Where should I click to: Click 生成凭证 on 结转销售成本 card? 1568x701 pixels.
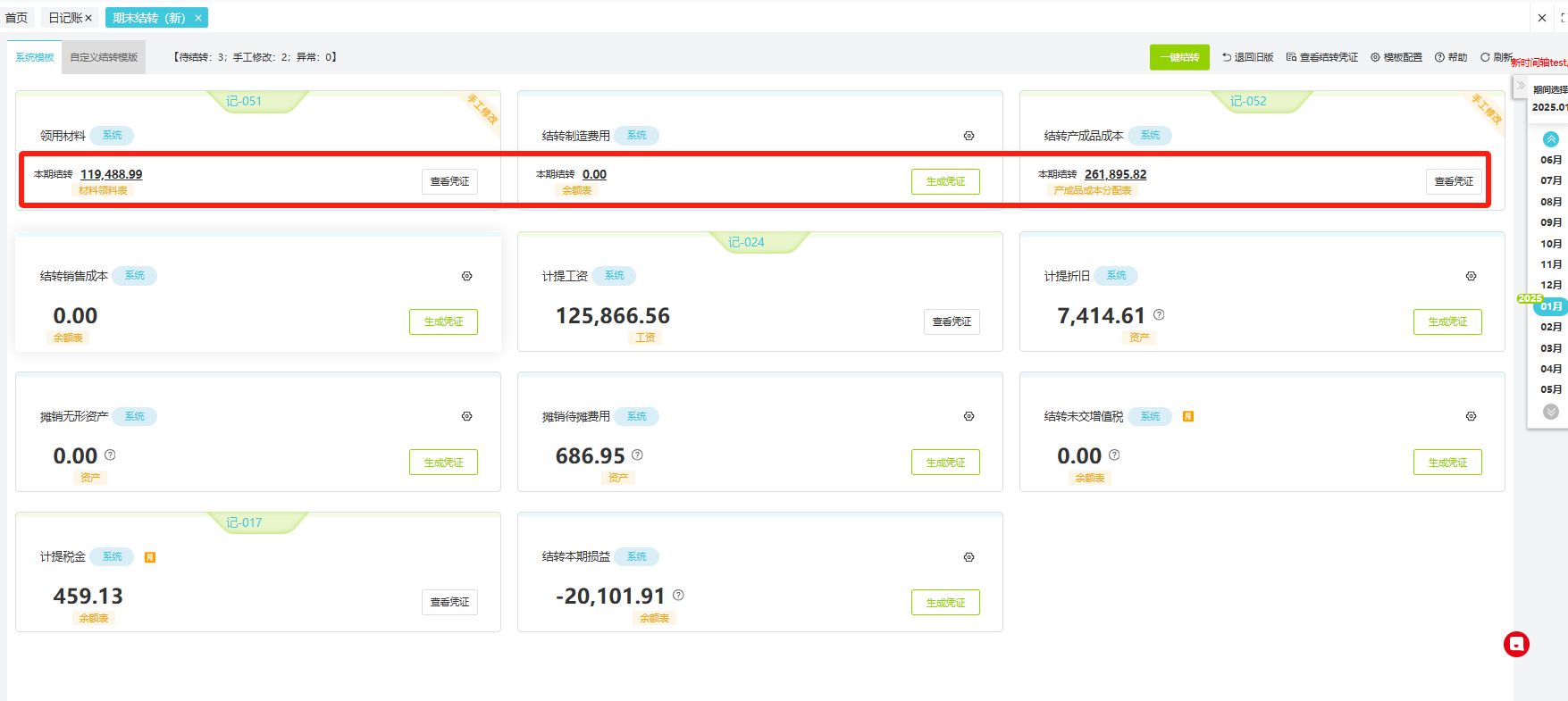click(443, 321)
